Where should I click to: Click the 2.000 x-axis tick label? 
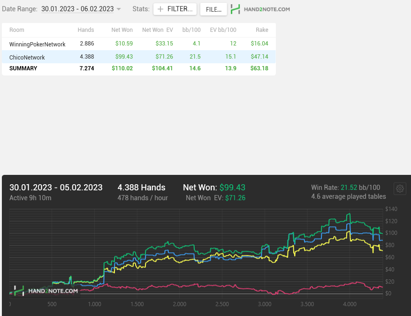[x=180, y=304]
